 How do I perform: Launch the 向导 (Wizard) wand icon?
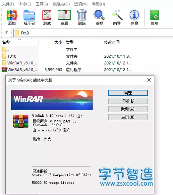click(x=117, y=18)
